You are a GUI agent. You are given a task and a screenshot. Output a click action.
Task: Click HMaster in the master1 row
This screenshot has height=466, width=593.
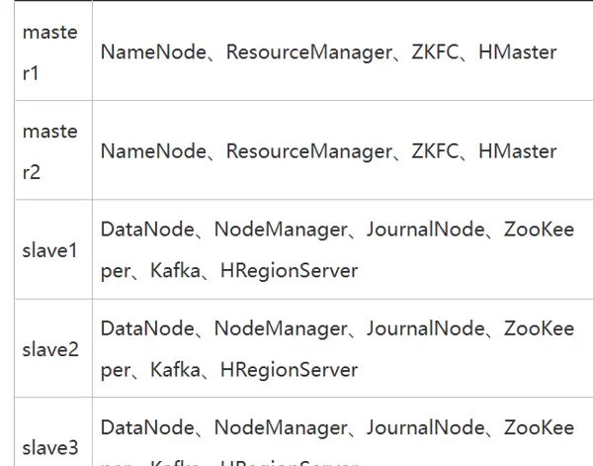[517, 52]
